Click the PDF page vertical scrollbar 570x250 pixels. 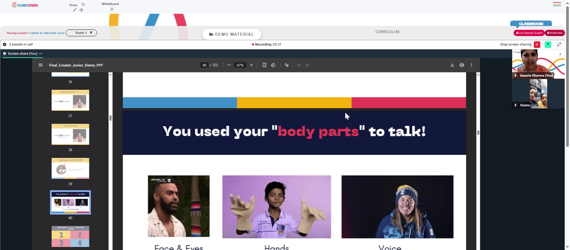point(478,133)
